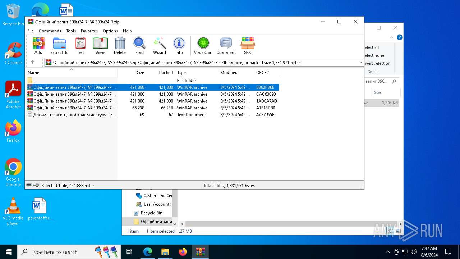Open the Comment tool
This screenshot has width=460, height=259.
tap(226, 46)
